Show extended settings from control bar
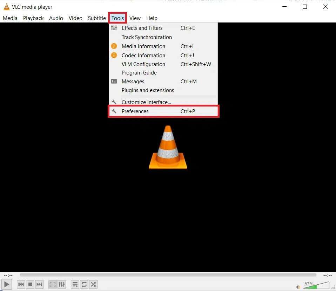This screenshot has width=336, height=291. (x=61, y=284)
